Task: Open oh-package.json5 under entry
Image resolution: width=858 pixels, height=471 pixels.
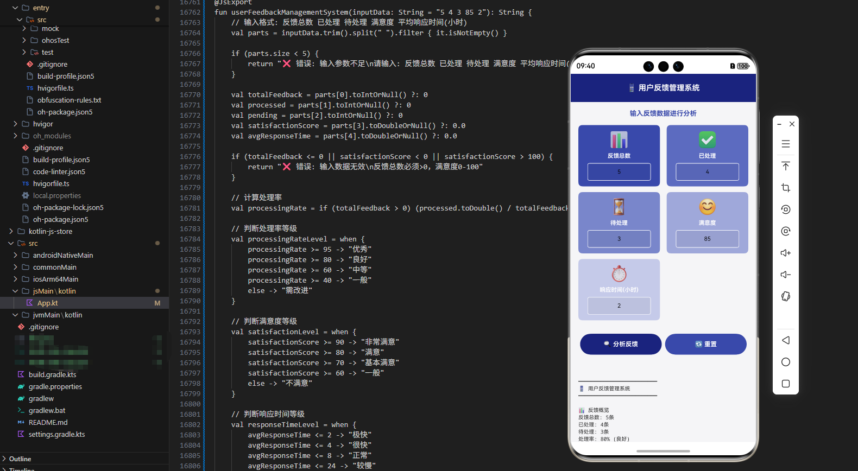Action: click(65, 112)
